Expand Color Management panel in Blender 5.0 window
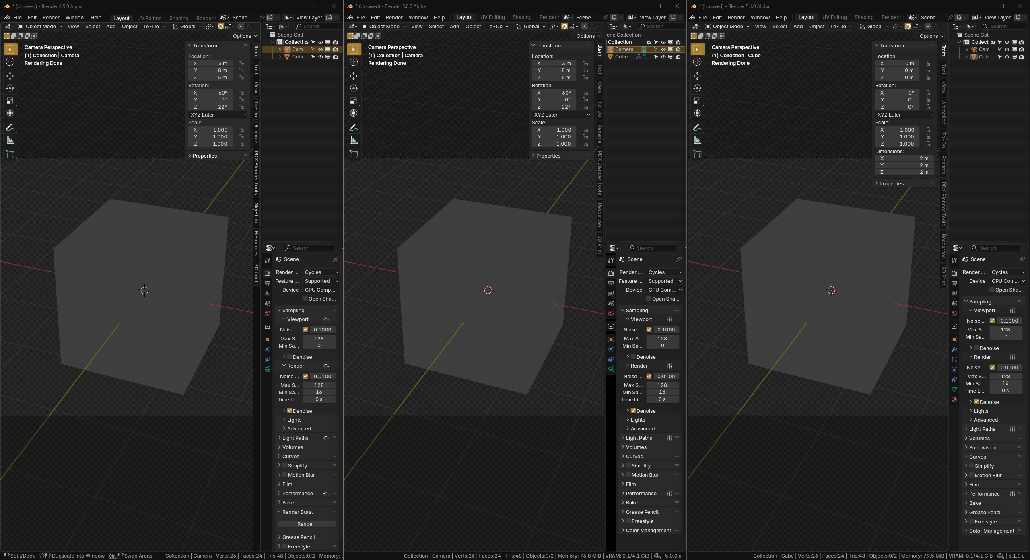The width and height of the screenshot is (1030, 560). [648, 530]
